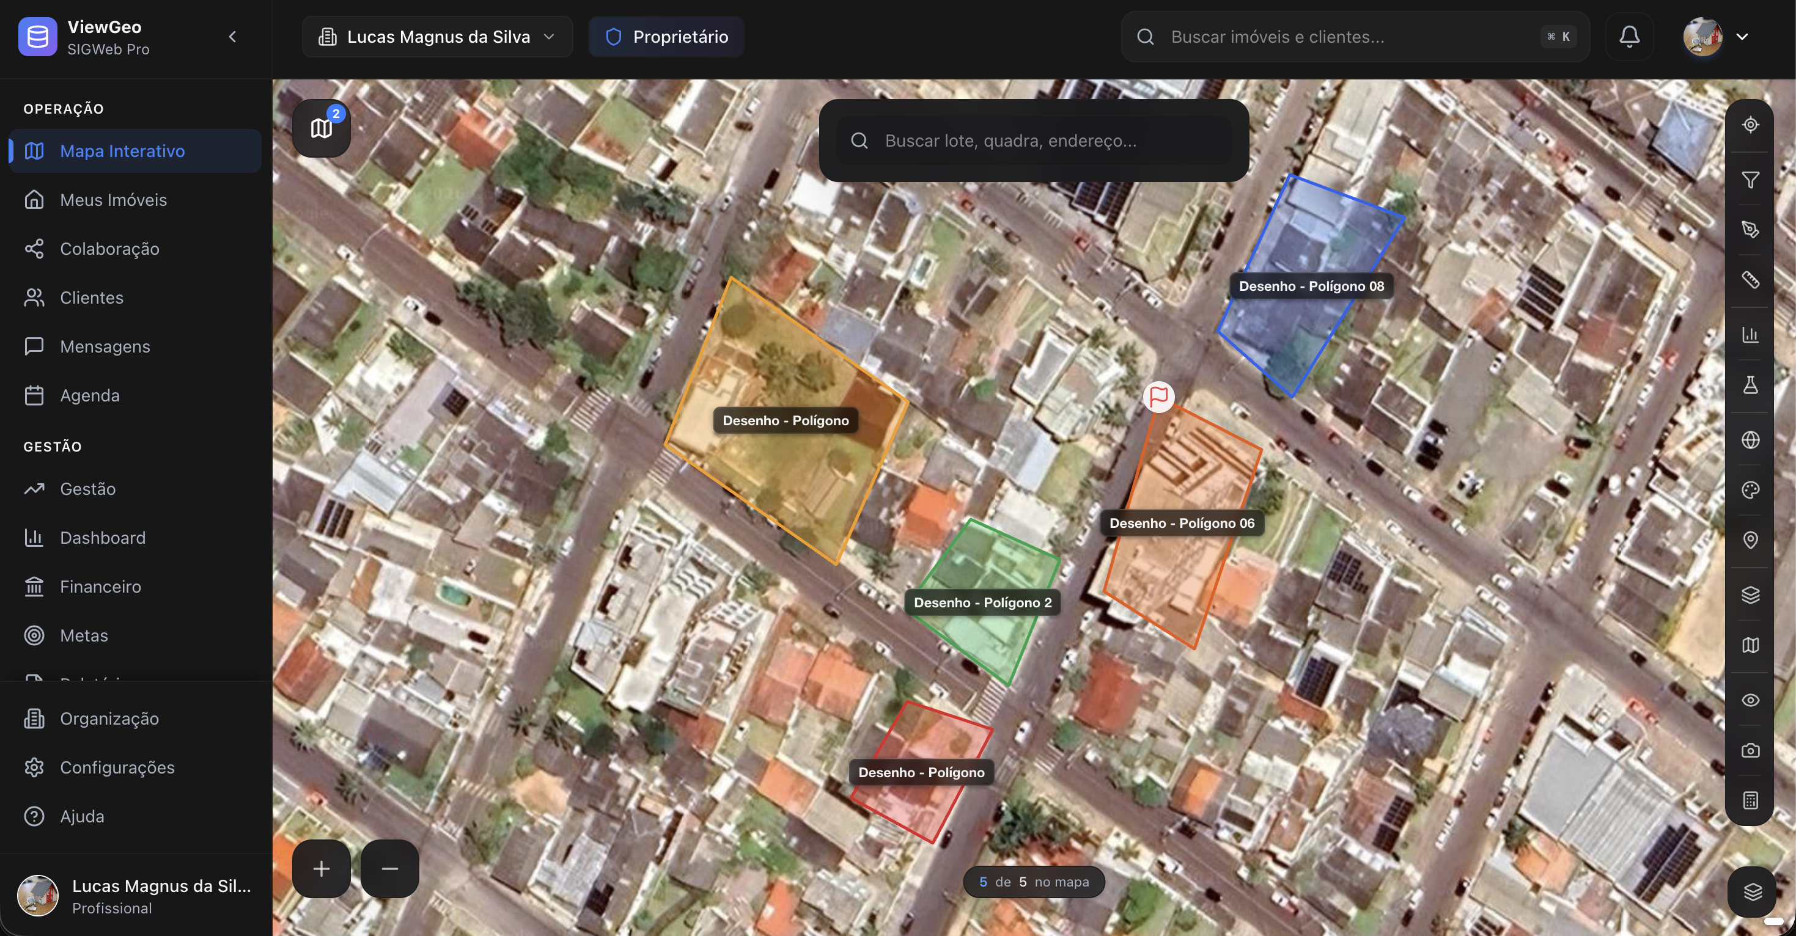Screen dimensions: 1796x936
Task: Click the ⌘ K shortcut hint in search bar
Action: tap(1558, 37)
